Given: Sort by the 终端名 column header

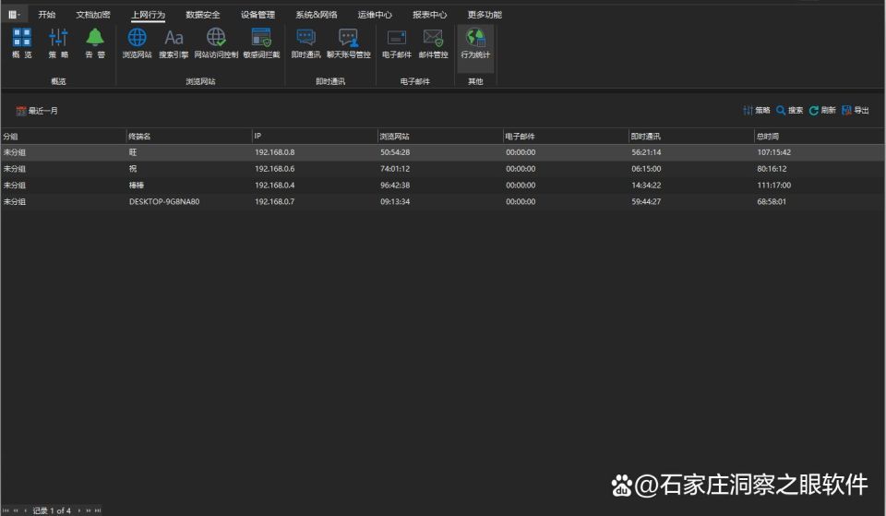Looking at the screenshot, I should pos(188,137).
